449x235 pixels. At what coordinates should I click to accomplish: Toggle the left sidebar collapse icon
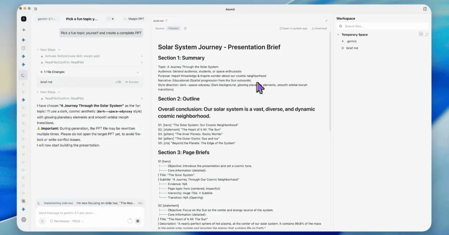pyautogui.click(x=35, y=9)
